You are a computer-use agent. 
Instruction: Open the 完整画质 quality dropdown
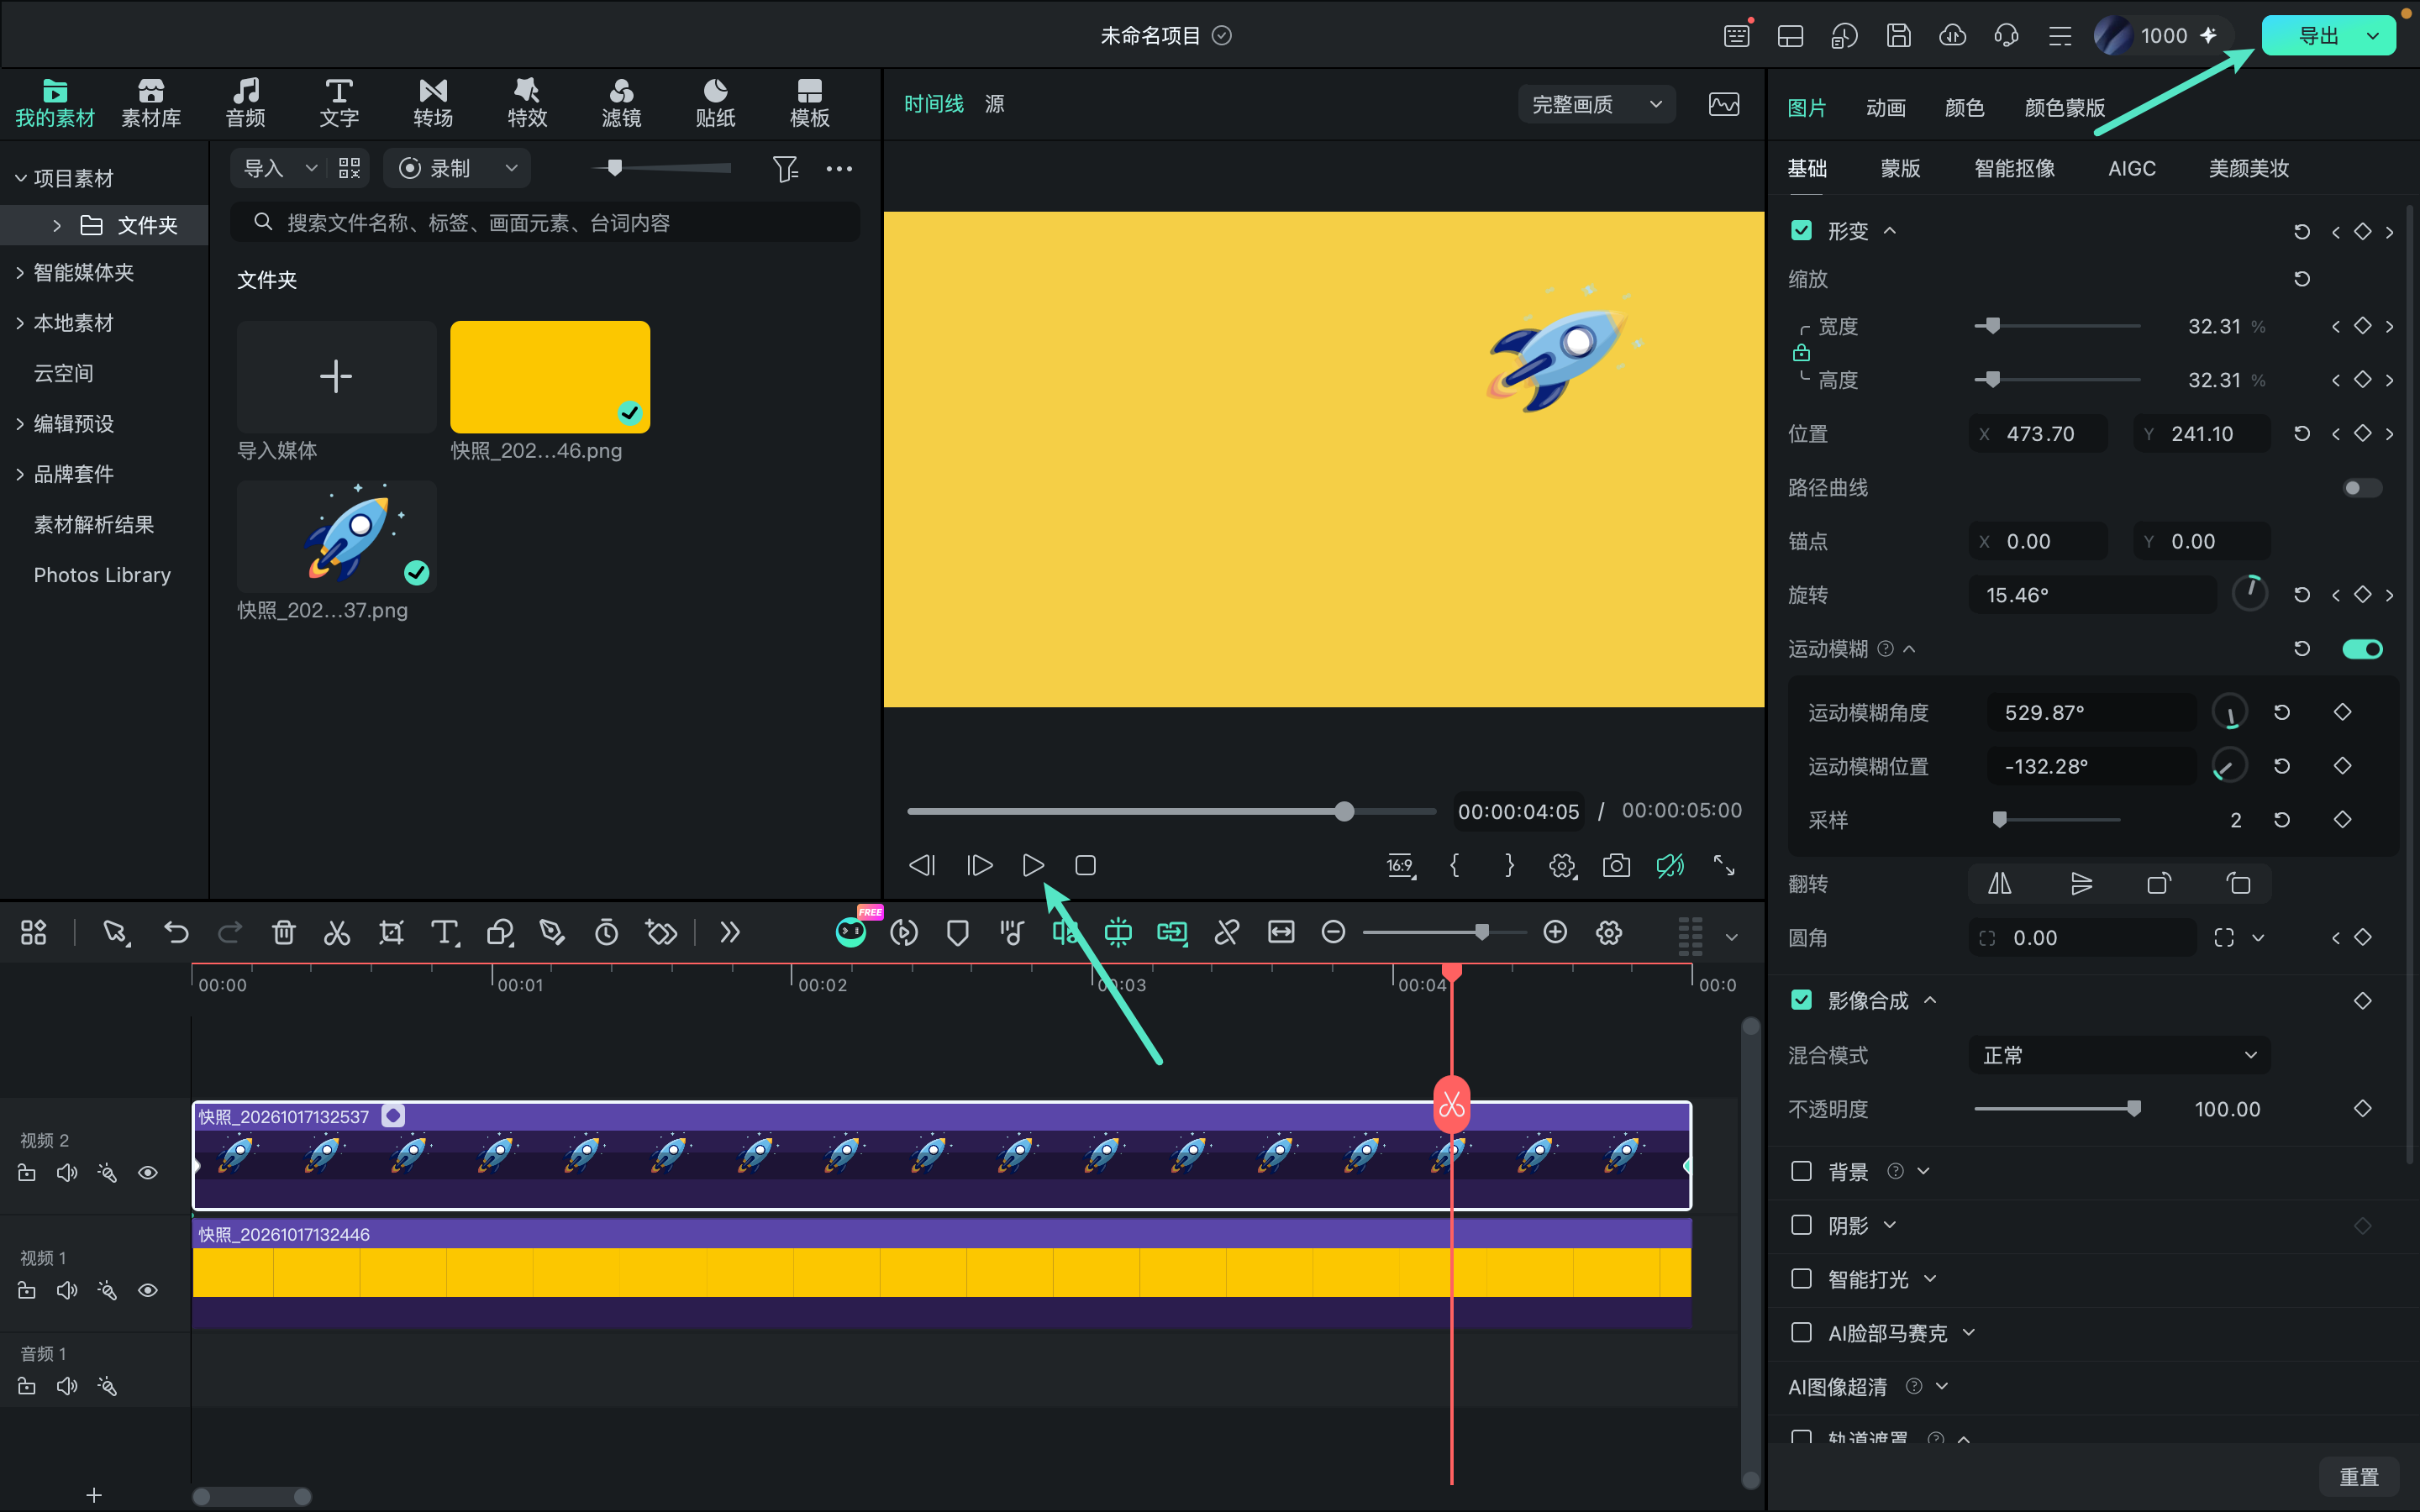tap(1596, 104)
